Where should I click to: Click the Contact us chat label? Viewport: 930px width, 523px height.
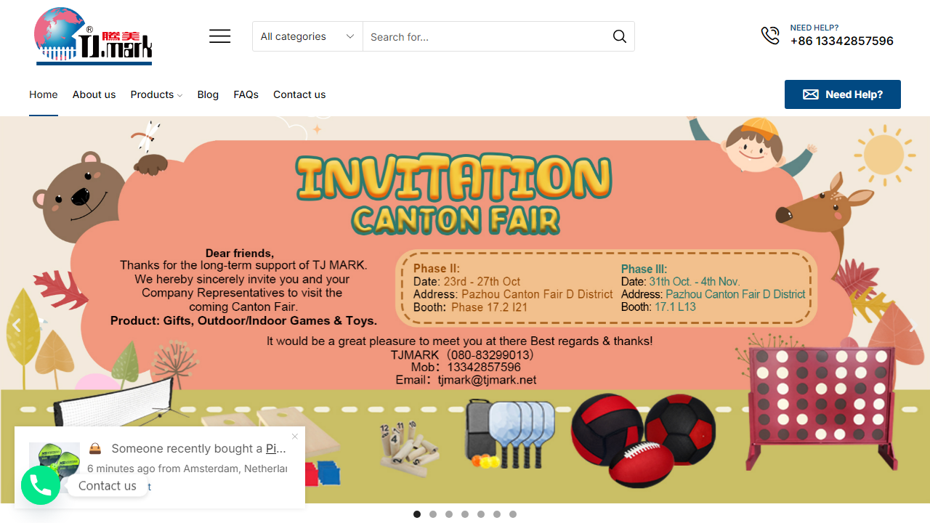click(x=108, y=486)
